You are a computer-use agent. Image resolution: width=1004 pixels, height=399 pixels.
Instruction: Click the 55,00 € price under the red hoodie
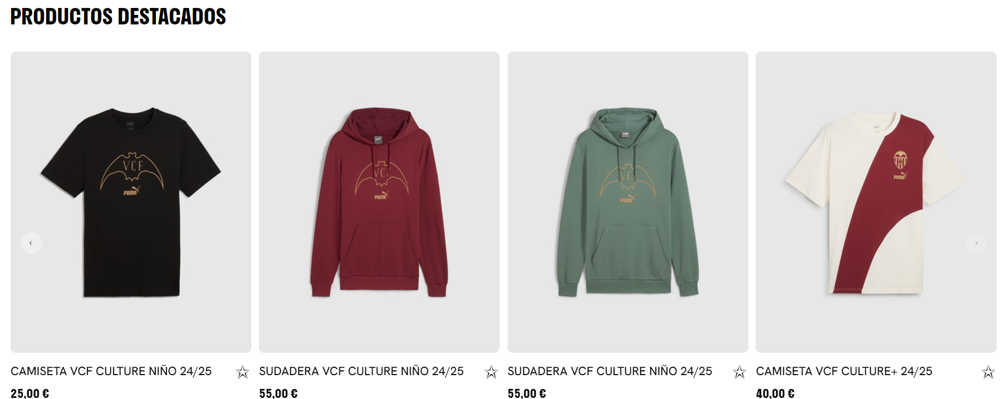(278, 393)
